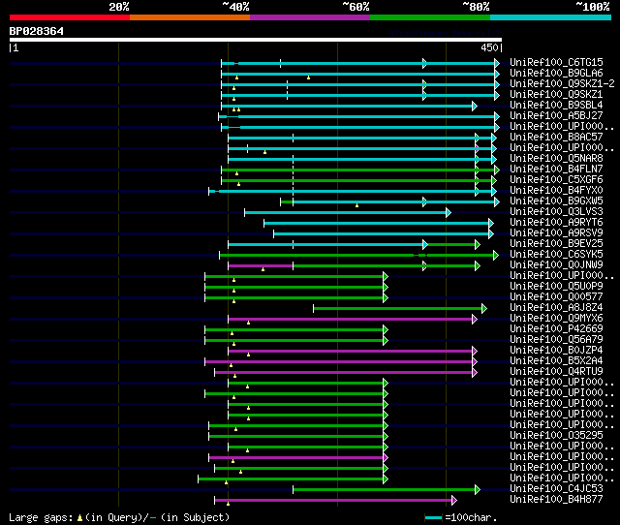Click the green alignment bar for UniRef100_P42669
Viewport: 620px width, 525px height.
point(294,330)
